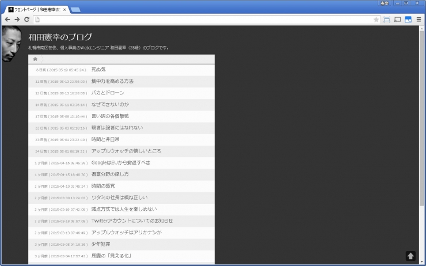Open the post アップルウォッチはアリかナシか

[x=127, y=233]
